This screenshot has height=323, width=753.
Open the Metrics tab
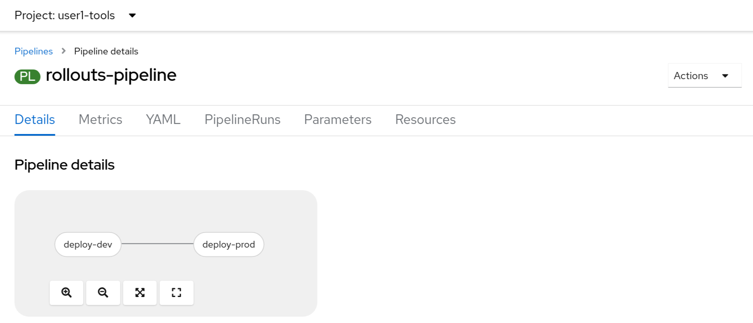(x=100, y=120)
